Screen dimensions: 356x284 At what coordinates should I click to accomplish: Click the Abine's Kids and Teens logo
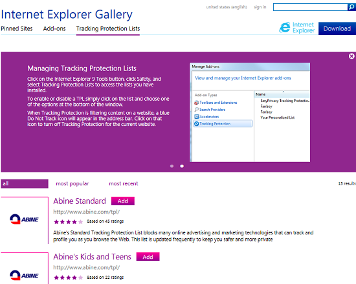pyautogui.click(x=25, y=276)
